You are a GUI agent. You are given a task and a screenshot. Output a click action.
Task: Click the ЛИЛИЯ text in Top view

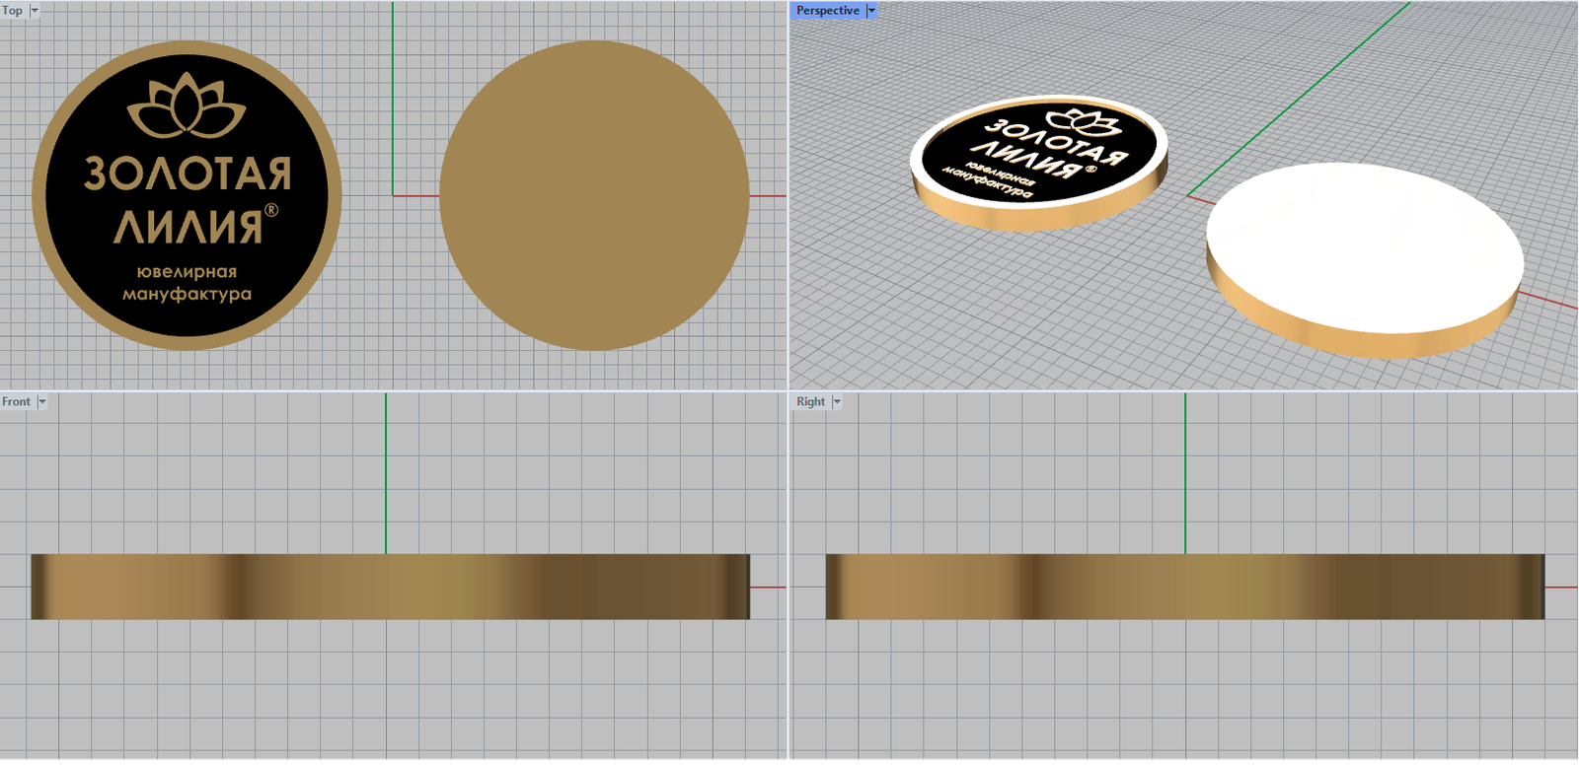coord(187,227)
